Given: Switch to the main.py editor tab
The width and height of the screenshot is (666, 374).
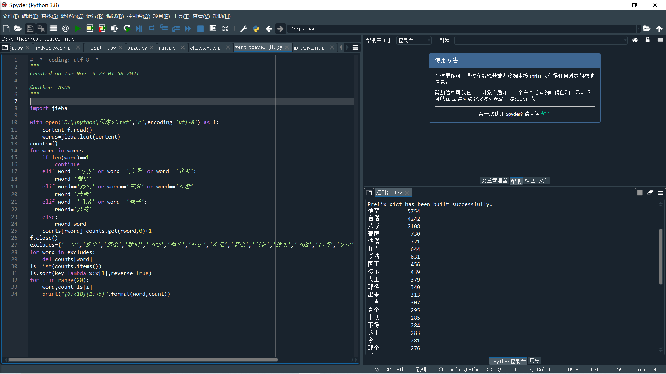Looking at the screenshot, I should 168,48.
